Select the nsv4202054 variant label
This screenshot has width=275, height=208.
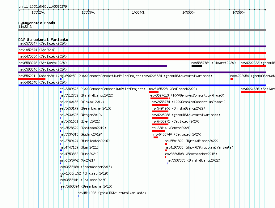tap(252, 76)
